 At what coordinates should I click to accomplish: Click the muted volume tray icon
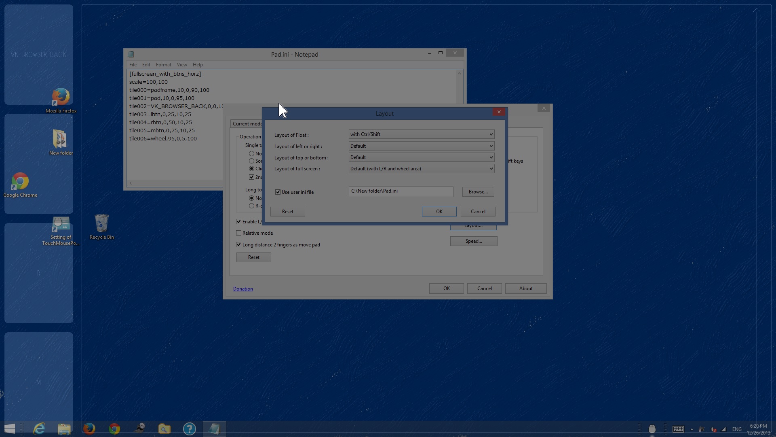point(713,429)
